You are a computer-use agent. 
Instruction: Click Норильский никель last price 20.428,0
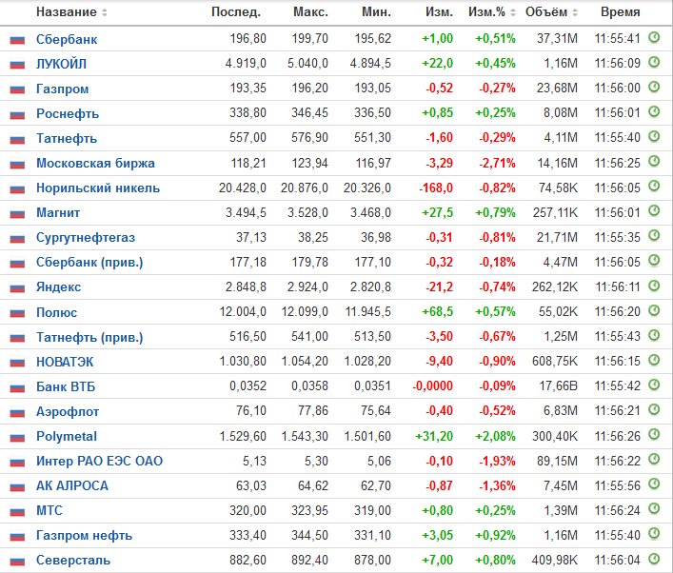coord(243,188)
